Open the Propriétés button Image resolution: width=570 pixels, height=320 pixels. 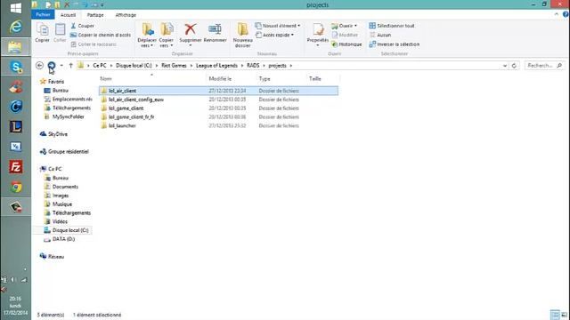point(317,36)
